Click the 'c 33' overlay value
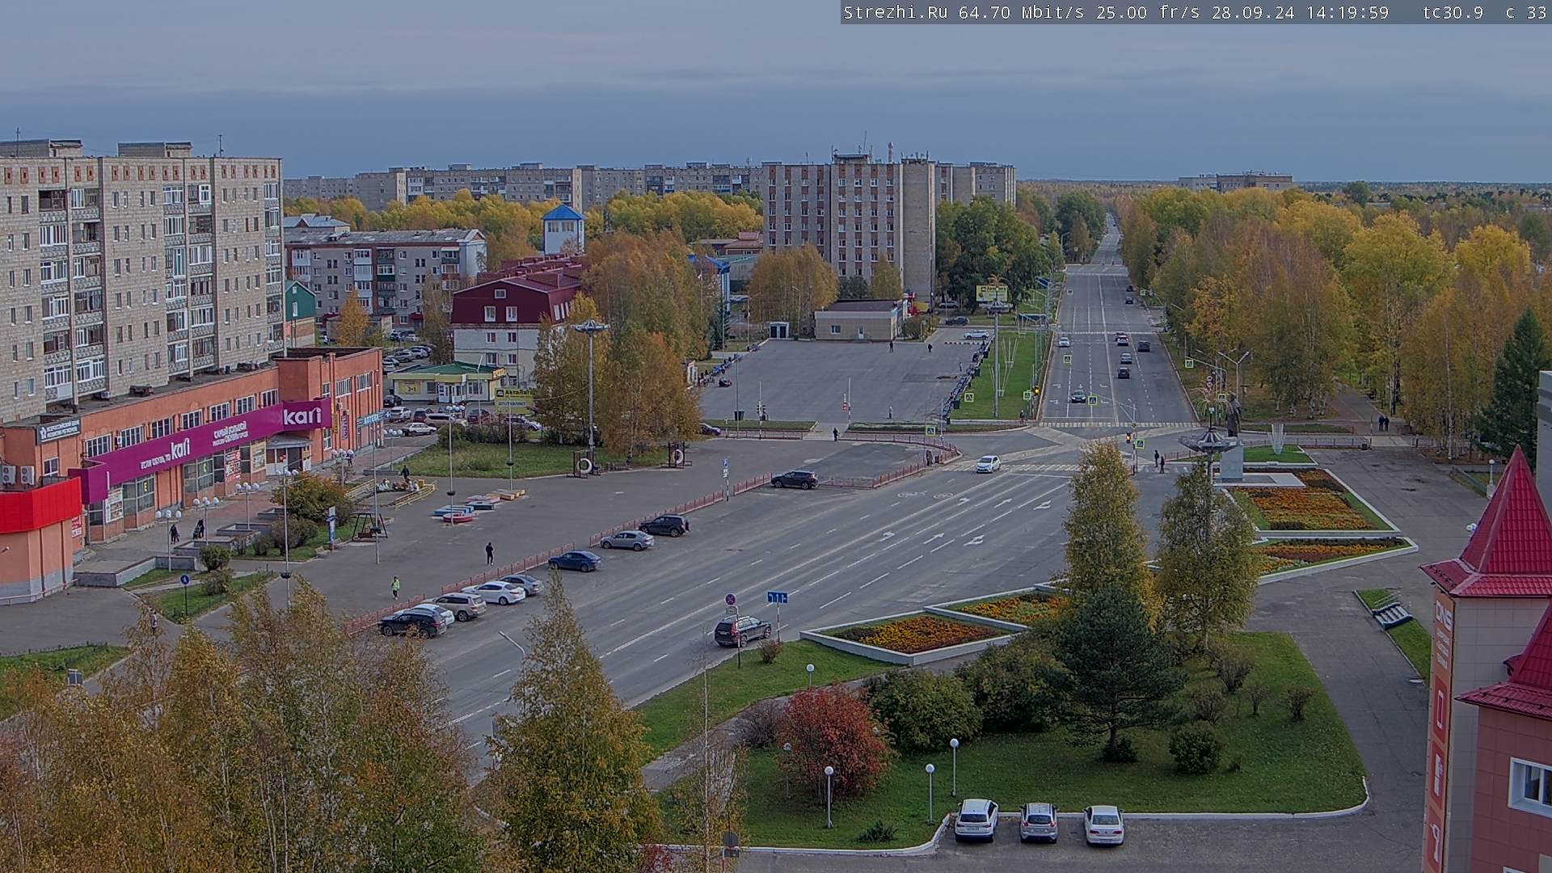1552x873 pixels. [1526, 12]
